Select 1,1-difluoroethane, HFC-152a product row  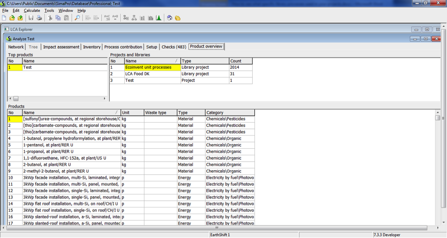click(131, 158)
